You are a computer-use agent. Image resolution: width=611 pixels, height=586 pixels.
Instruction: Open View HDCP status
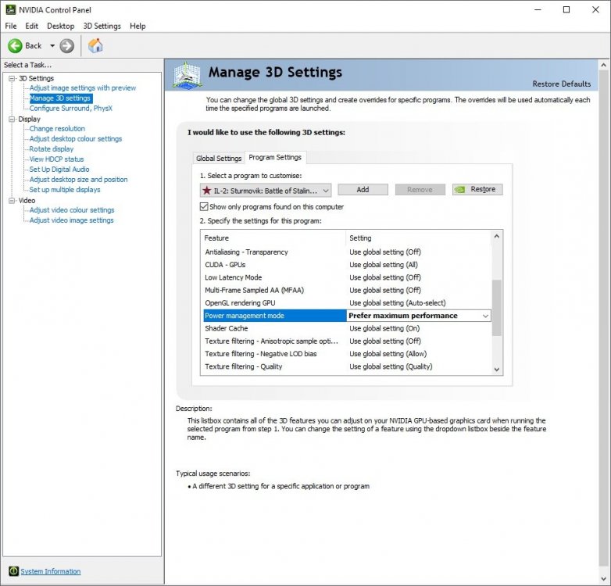[x=56, y=159]
